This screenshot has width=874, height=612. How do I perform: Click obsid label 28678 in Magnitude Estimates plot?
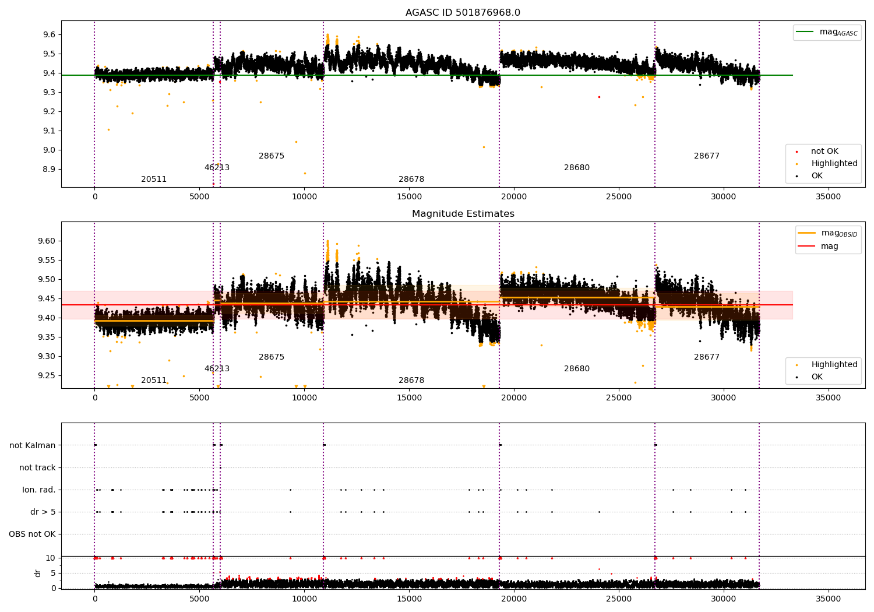click(x=411, y=381)
